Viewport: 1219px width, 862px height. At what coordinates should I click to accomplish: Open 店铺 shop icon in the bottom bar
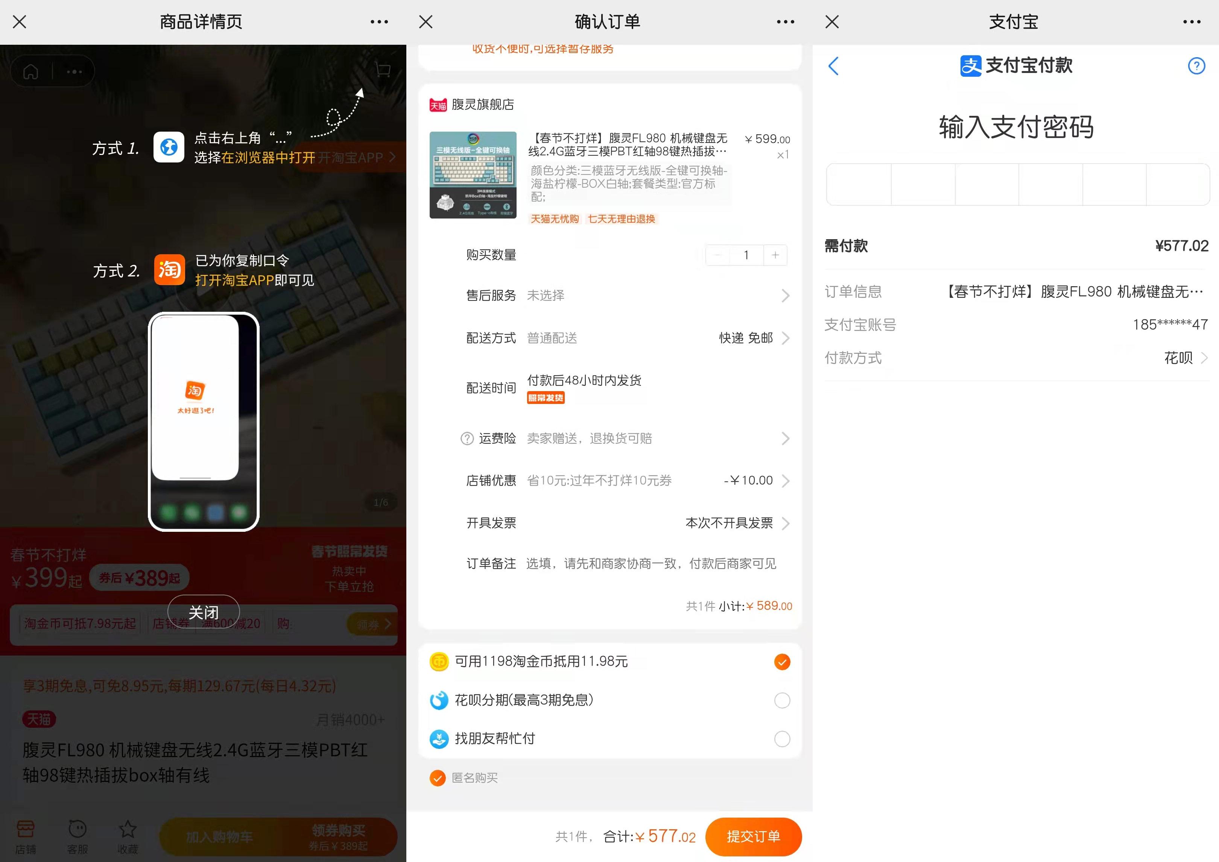(26, 836)
